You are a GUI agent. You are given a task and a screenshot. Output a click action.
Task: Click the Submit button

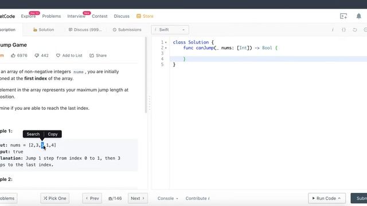coord(359,199)
